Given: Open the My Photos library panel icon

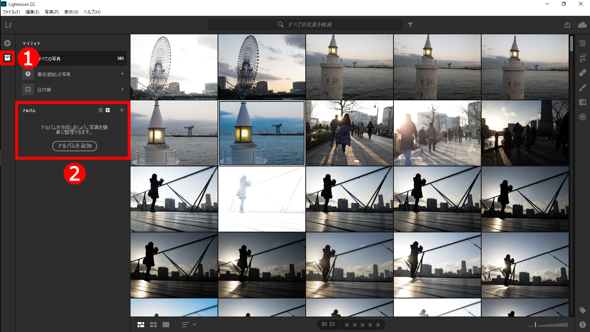Looking at the screenshot, I should pos(7,58).
